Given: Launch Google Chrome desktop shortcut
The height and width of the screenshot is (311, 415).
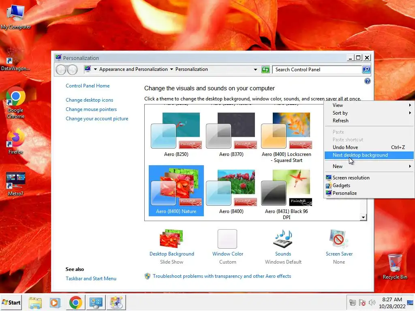Looking at the screenshot, I should (x=16, y=102).
